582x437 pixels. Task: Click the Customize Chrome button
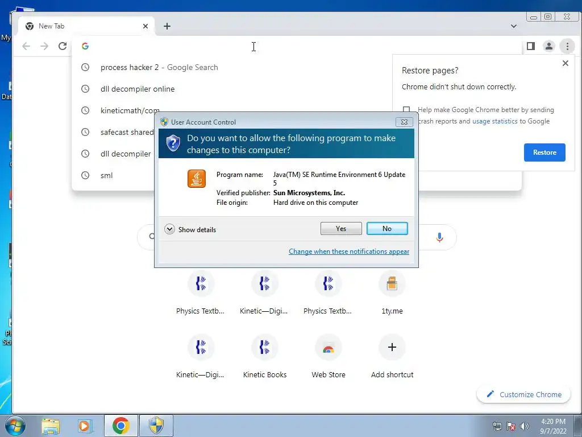click(x=523, y=394)
